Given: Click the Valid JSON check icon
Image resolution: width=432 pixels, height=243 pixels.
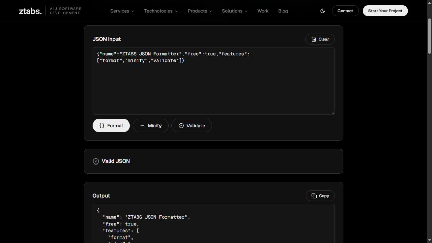Looking at the screenshot, I should 96,161.
